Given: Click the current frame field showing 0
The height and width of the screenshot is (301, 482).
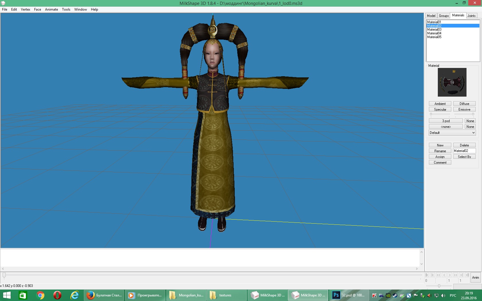Looking at the screenshot, I should tap(430, 281).
